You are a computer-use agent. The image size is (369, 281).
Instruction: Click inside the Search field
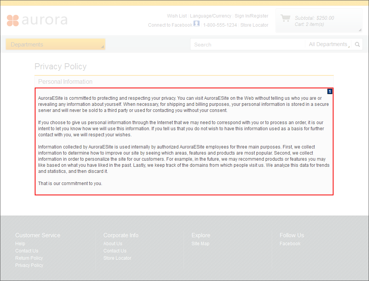tap(248, 45)
